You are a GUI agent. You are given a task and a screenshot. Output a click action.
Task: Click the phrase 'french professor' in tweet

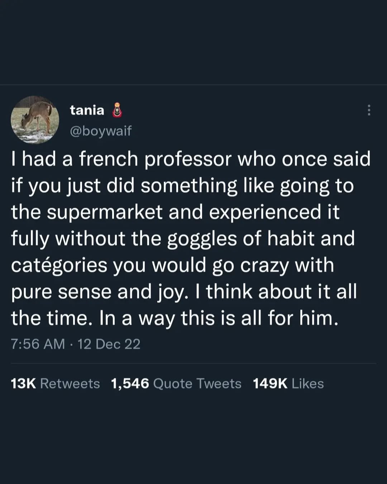point(155,159)
